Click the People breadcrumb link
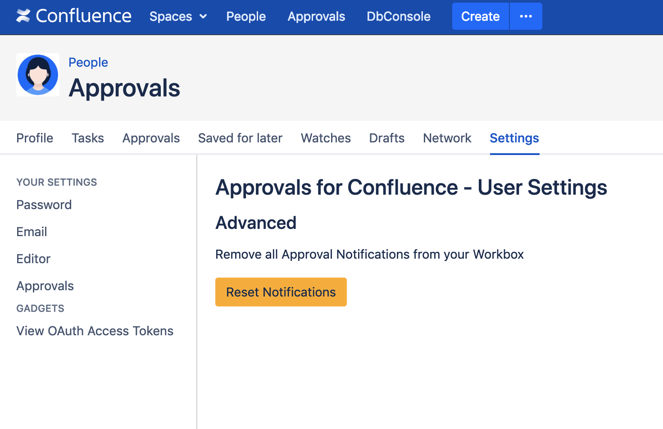Image resolution: width=663 pixels, height=429 pixels. pyautogui.click(x=88, y=62)
